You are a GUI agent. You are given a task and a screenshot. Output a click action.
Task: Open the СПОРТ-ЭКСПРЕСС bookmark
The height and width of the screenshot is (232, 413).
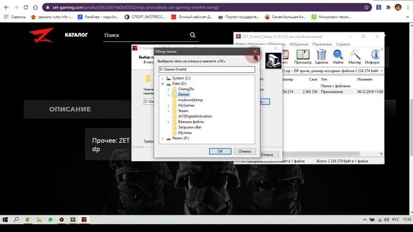click(145, 17)
